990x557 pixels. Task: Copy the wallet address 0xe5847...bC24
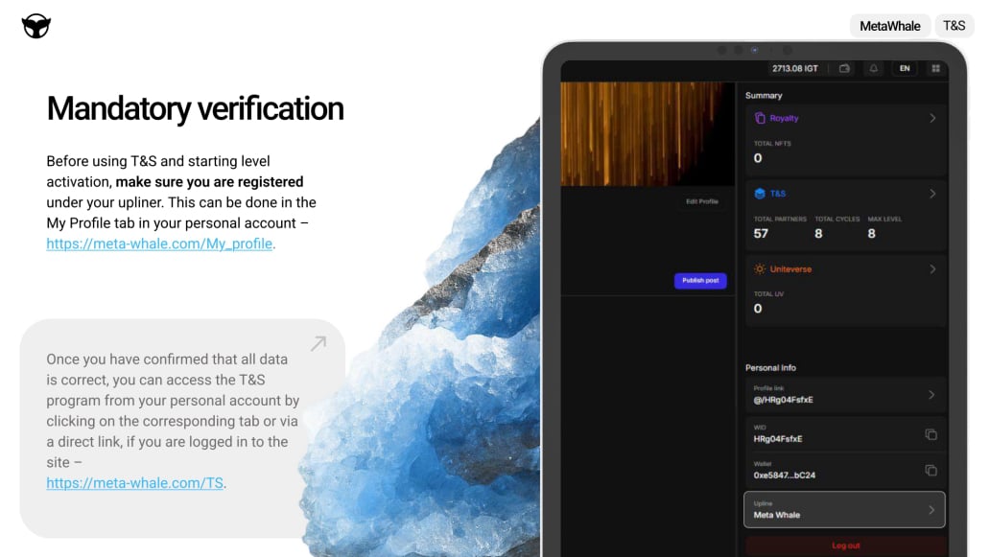pyautogui.click(x=931, y=470)
